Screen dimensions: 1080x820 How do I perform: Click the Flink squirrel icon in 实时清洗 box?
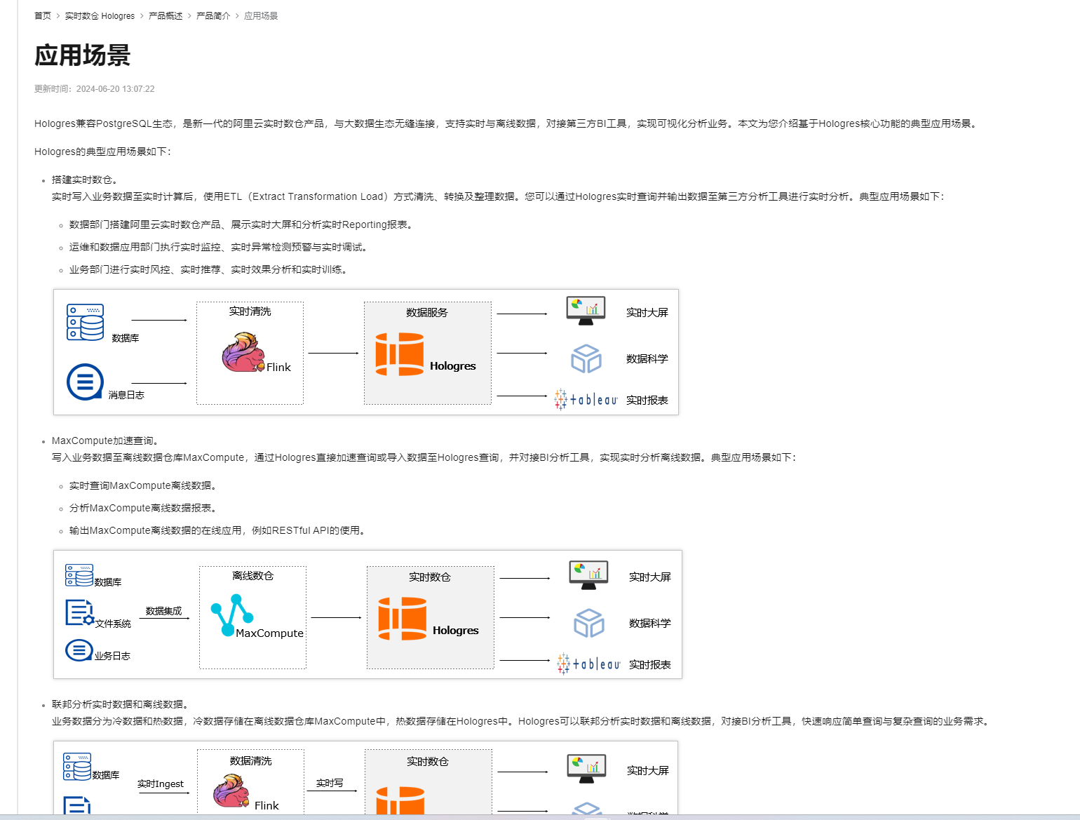coord(243,352)
